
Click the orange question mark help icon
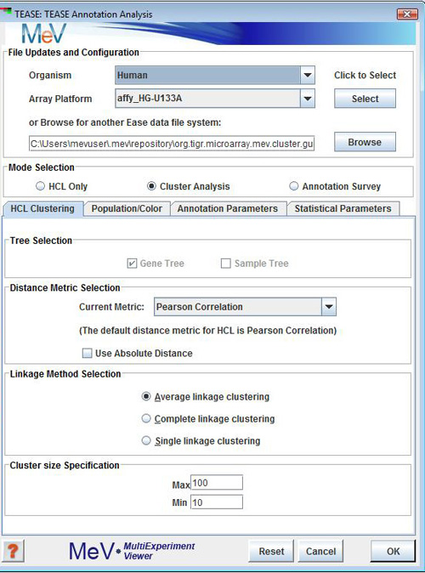click(13, 551)
